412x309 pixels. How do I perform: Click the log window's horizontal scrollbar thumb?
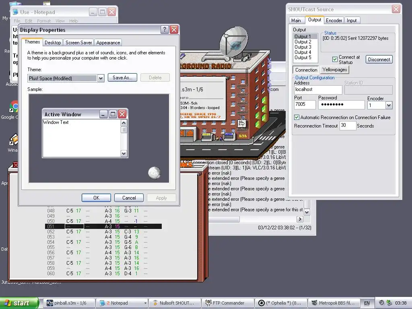coord(224,219)
